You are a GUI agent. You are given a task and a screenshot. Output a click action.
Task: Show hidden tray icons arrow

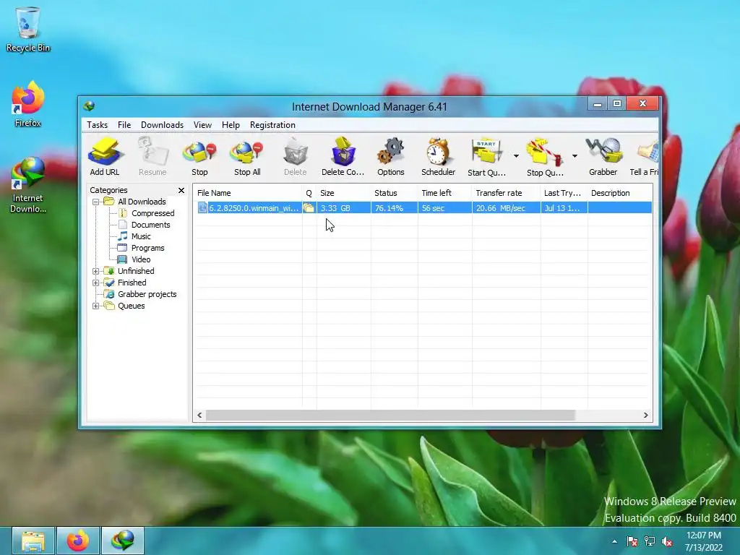[614, 541]
